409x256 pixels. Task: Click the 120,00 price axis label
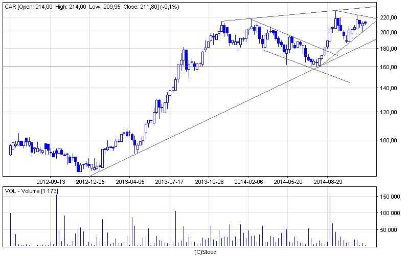pyautogui.click(x=389, y=112)
